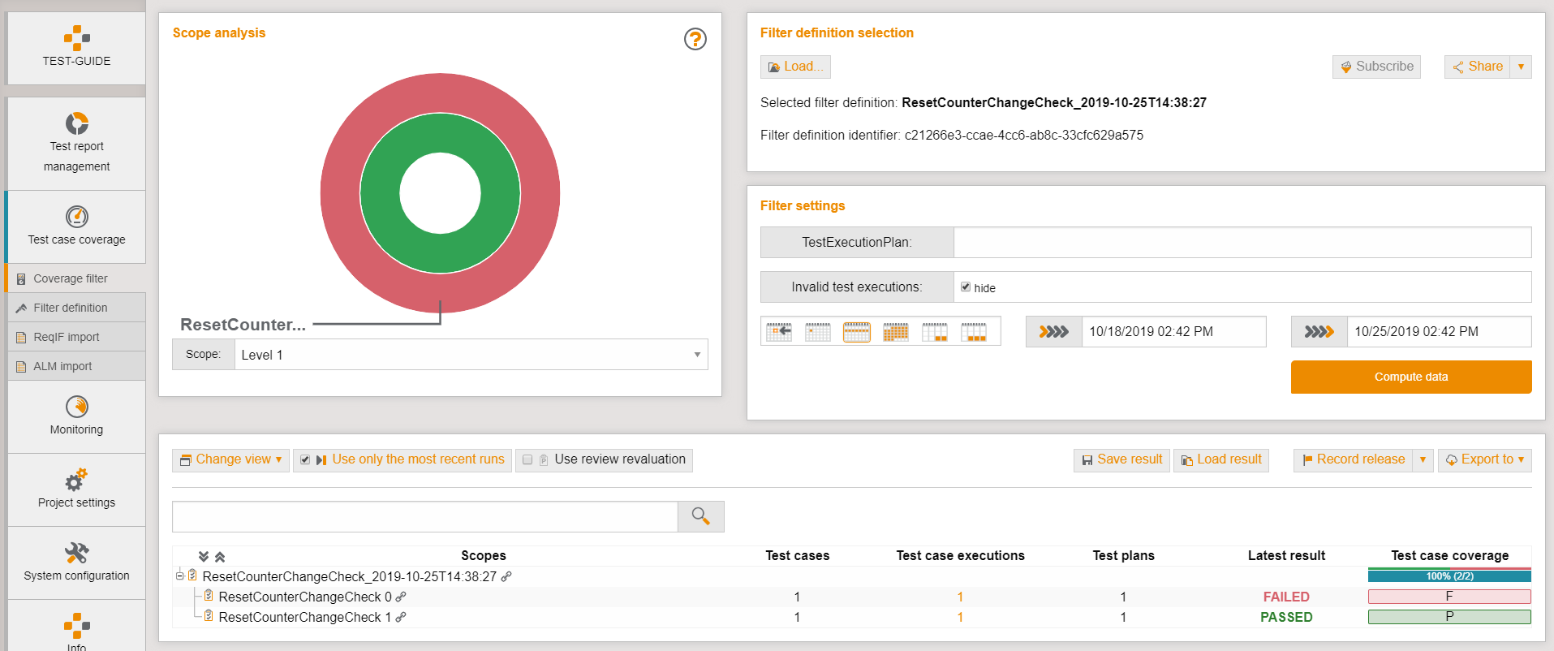Open Test report management in sidebar
1554x651 pixels.
(76, 143)
